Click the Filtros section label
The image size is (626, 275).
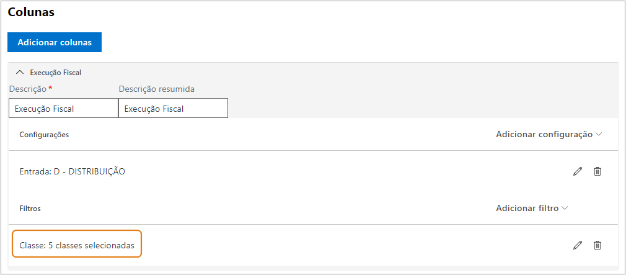click(30, 208)
